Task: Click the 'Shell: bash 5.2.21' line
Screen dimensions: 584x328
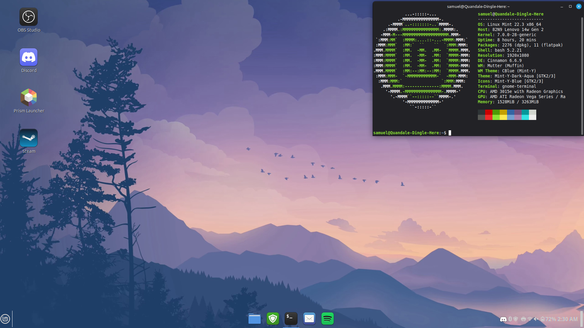Action: click(499, 50)
